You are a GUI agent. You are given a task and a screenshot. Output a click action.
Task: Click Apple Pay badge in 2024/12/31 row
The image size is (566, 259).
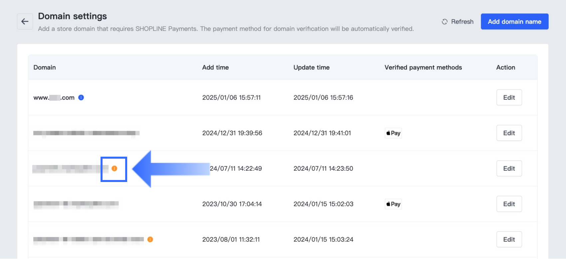pos(393,133)
